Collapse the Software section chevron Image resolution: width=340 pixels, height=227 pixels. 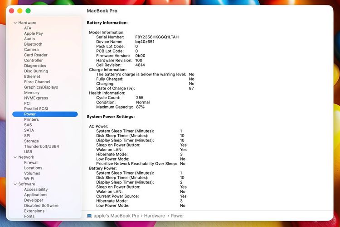pos(15,184)
